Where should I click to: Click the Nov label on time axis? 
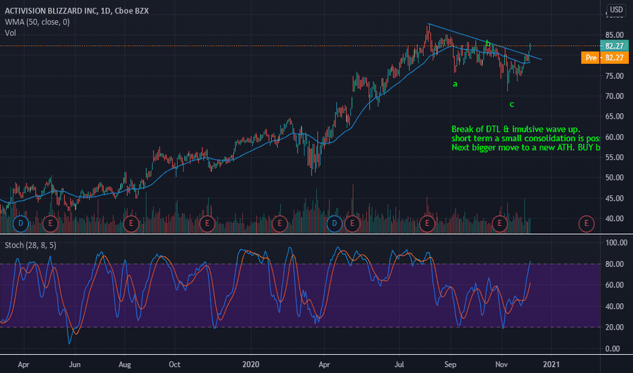pyautogui.click(x=501, y=365)
